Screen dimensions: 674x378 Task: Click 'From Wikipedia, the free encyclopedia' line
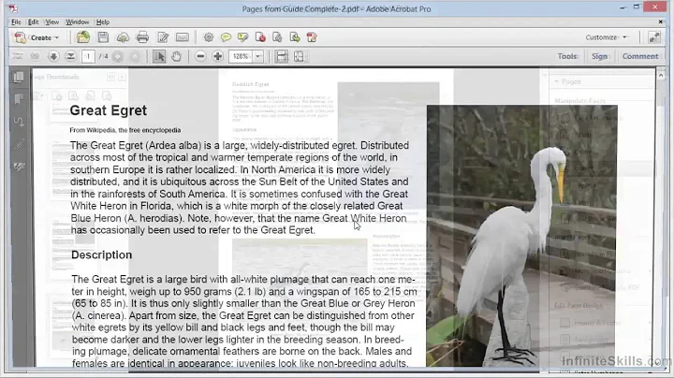tap(125, 130)
